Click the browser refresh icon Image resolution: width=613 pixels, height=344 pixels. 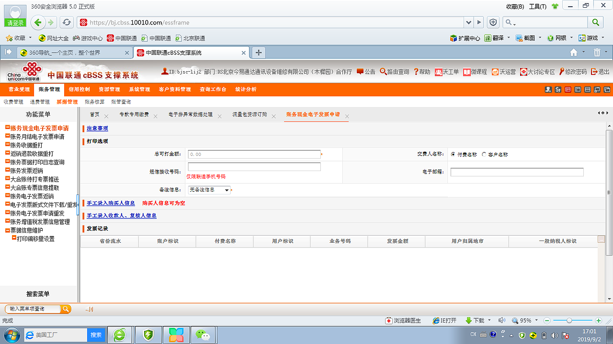[x=67, y=22]
